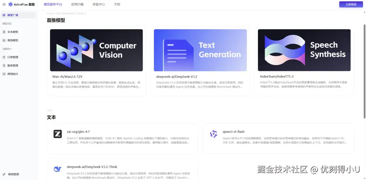Click the 立即登录 button
The width and height of the screenshot is (366, 180).
coord(351,4)
